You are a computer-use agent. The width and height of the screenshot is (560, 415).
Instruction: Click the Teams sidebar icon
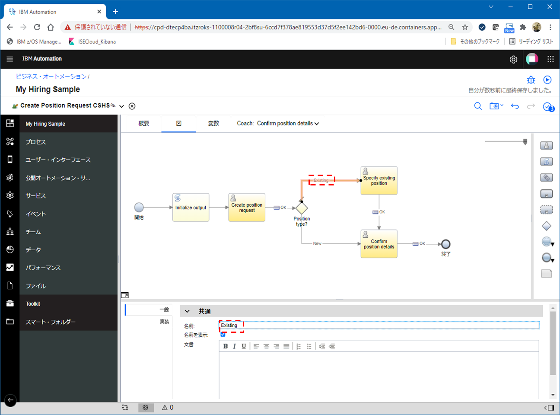(10, 232)
